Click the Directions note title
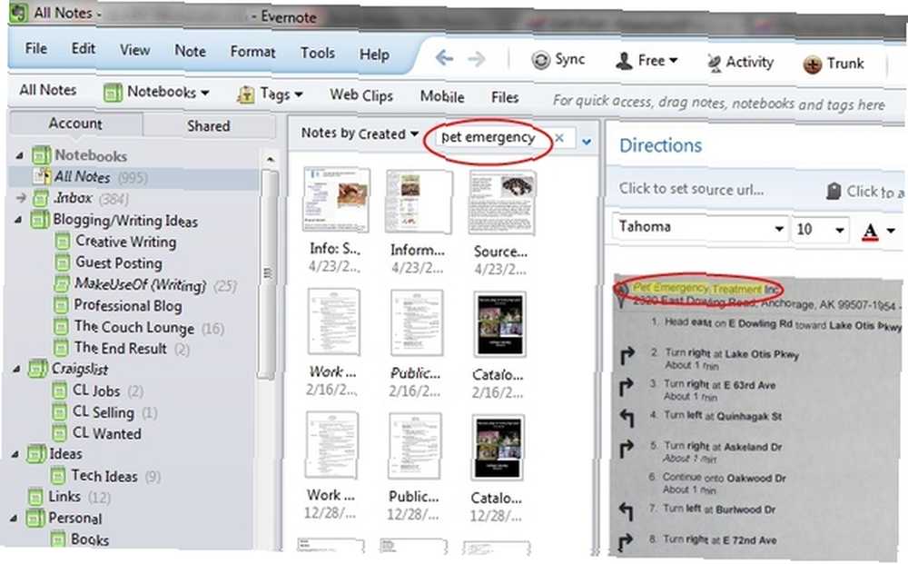 pyautogui.click(x=661, y=145)
